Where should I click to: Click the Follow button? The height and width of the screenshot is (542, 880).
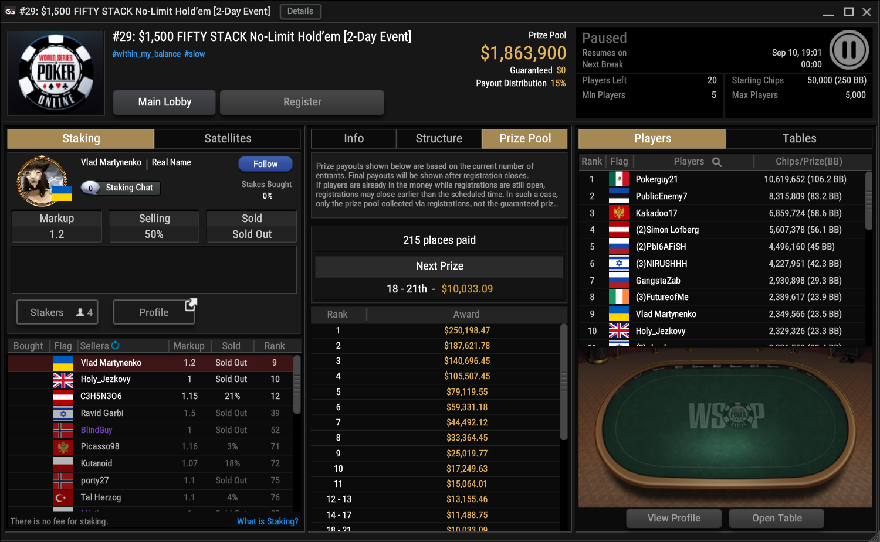265,164
